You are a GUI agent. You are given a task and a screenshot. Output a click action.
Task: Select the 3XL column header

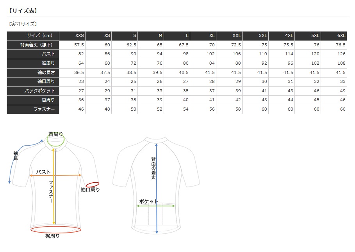pos(255,36)
